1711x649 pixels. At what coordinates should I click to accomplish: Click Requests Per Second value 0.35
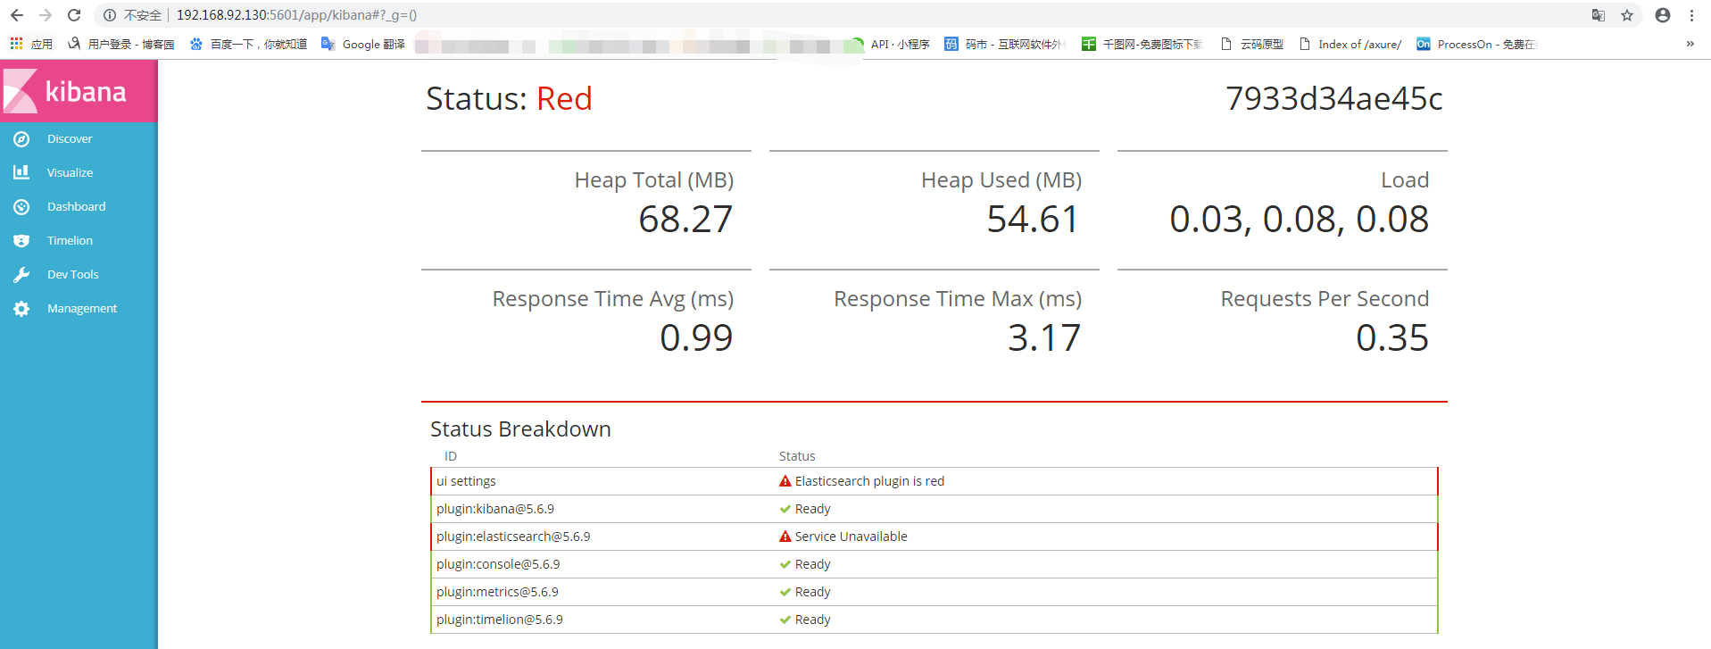[1392, 338]
